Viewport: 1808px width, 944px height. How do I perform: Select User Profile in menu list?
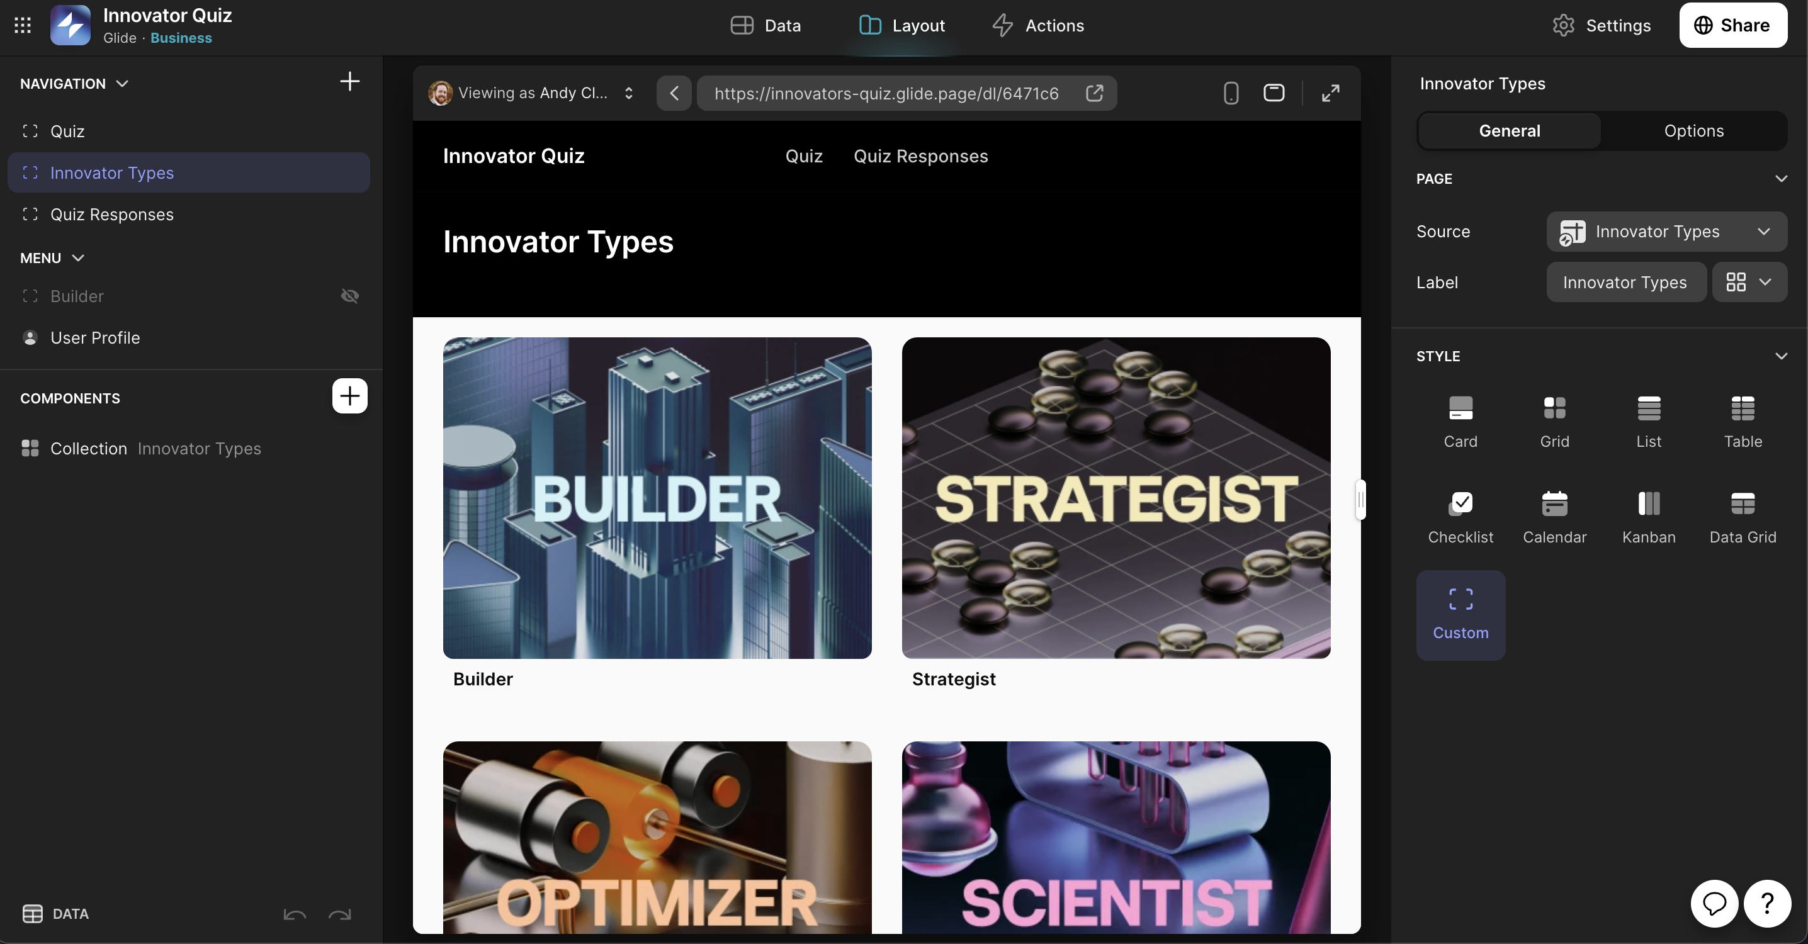(x=189, y=337)
